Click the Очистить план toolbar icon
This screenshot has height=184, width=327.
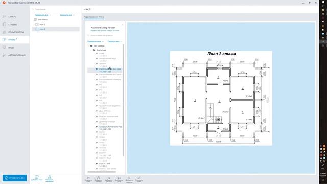[x=139, y=178]
